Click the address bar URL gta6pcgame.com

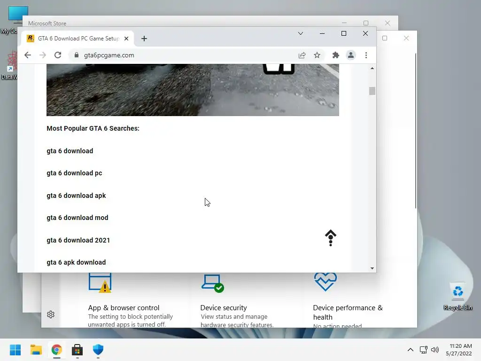[109, 55]
